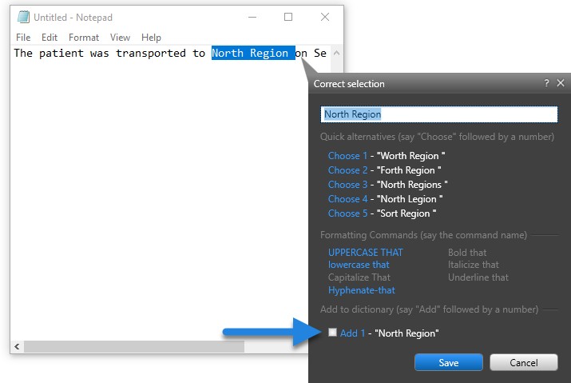This screenshot has height=383, width=571.
Task: Pick Choose 4 "North Legion" alternative
Action: point(347,199)
